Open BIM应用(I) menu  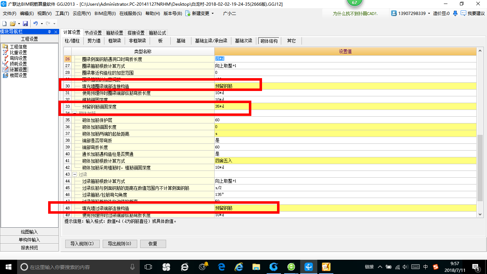[105, 13]
